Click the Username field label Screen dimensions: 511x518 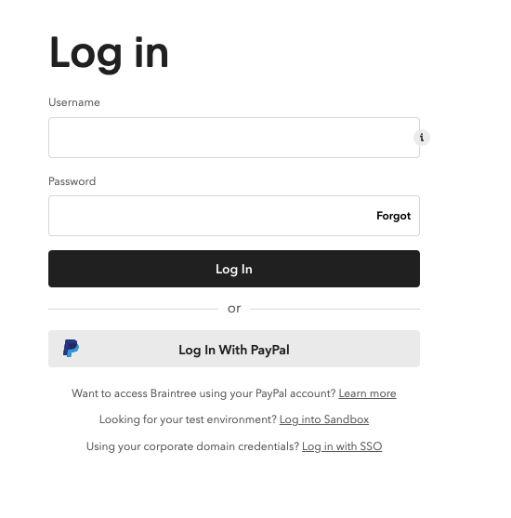(x=74, y=102)
